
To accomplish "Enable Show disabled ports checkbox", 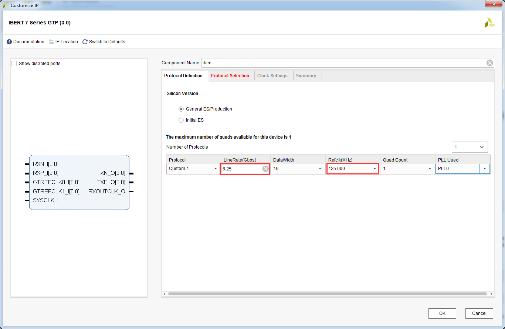I will [x=14, y=64].
